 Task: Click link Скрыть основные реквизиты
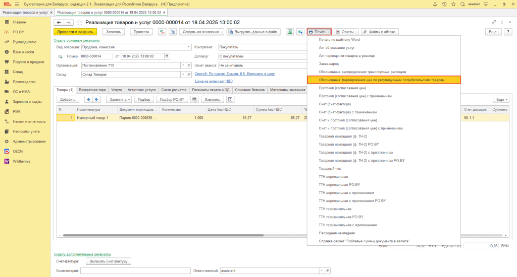tap(77, 40)
